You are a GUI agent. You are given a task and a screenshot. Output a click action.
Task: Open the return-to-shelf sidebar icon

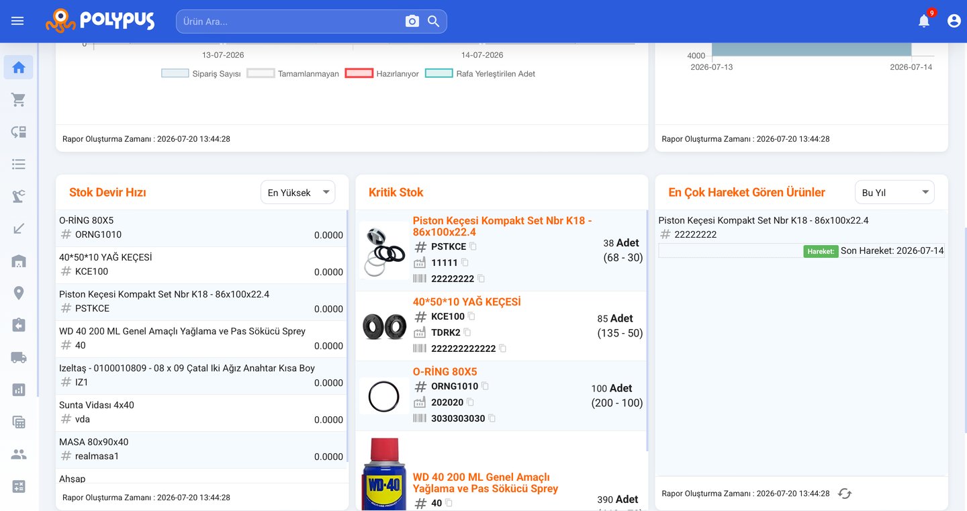click(19, 132)
